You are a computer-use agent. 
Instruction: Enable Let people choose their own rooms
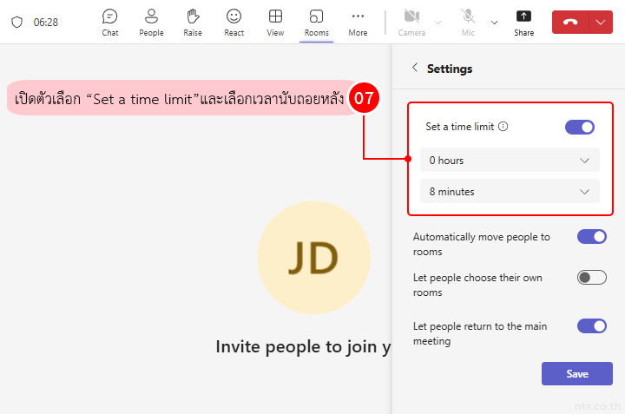pyautogui.click(x=591, y=278)
